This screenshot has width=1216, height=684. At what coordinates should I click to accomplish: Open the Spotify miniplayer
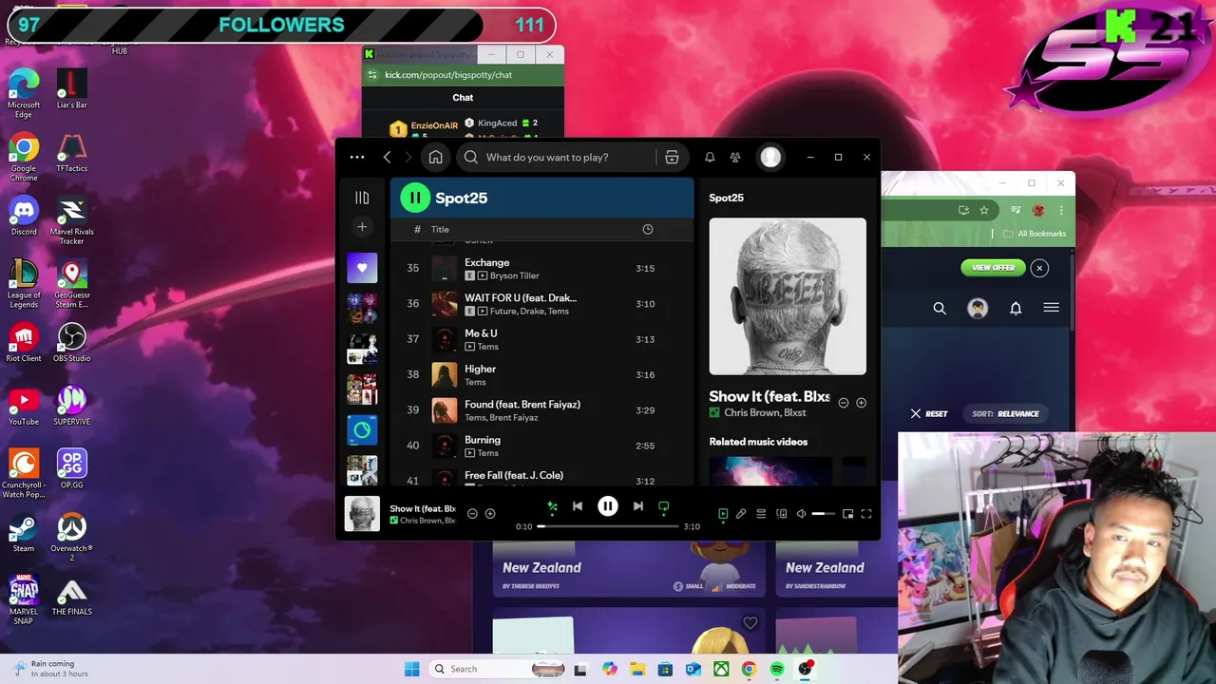tap(847, 514)
